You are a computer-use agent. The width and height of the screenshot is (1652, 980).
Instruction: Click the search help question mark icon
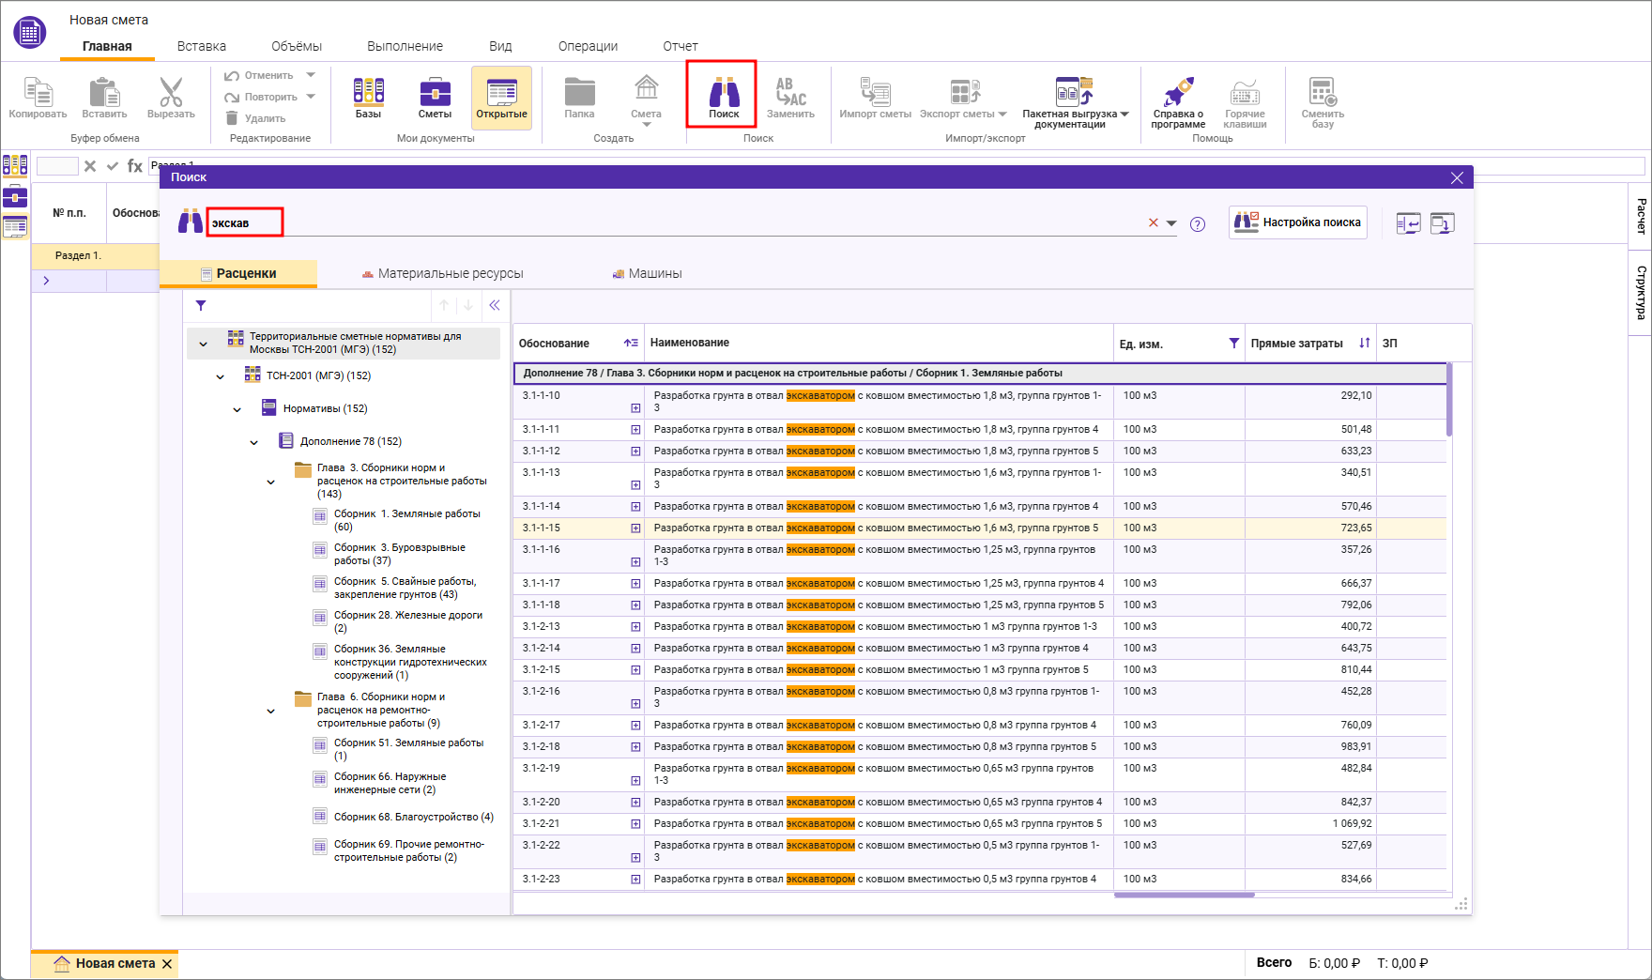coord(1198,223)
